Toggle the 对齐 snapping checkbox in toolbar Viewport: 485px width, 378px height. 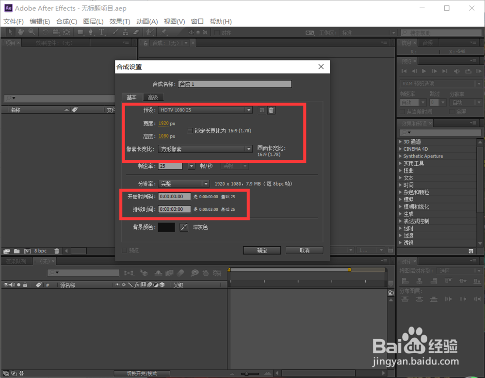coord(217,33)
